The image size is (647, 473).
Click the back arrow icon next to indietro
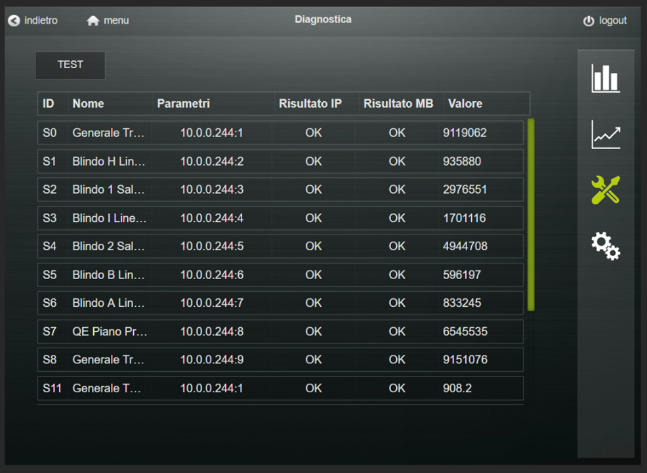tap(14, 21)
